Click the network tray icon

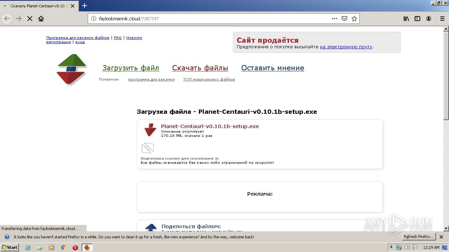(x=399, y=247)
